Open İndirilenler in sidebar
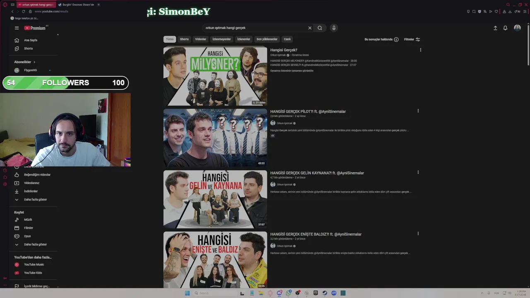Screen dimensions: 530x298 tap(27, 191)
